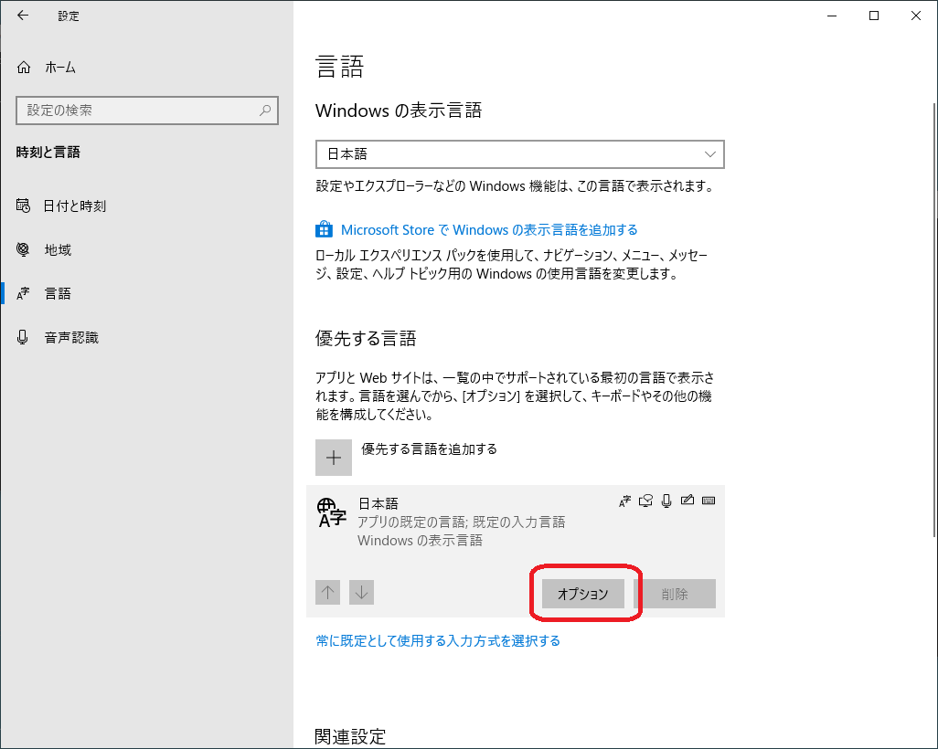Go to ホーム in the sidebar
938x749 pixels.
[59, 68]
